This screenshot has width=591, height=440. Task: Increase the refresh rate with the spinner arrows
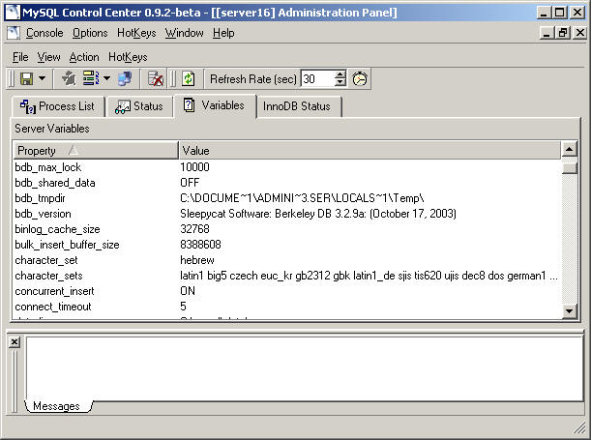[340, 74]
